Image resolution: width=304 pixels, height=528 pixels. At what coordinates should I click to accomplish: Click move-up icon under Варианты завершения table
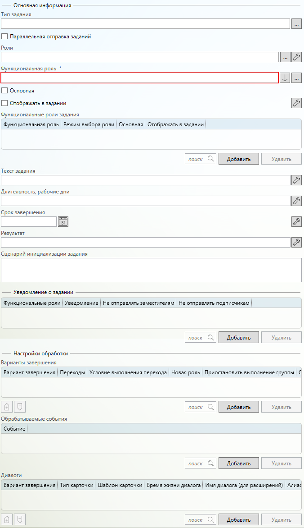point(7,407)
